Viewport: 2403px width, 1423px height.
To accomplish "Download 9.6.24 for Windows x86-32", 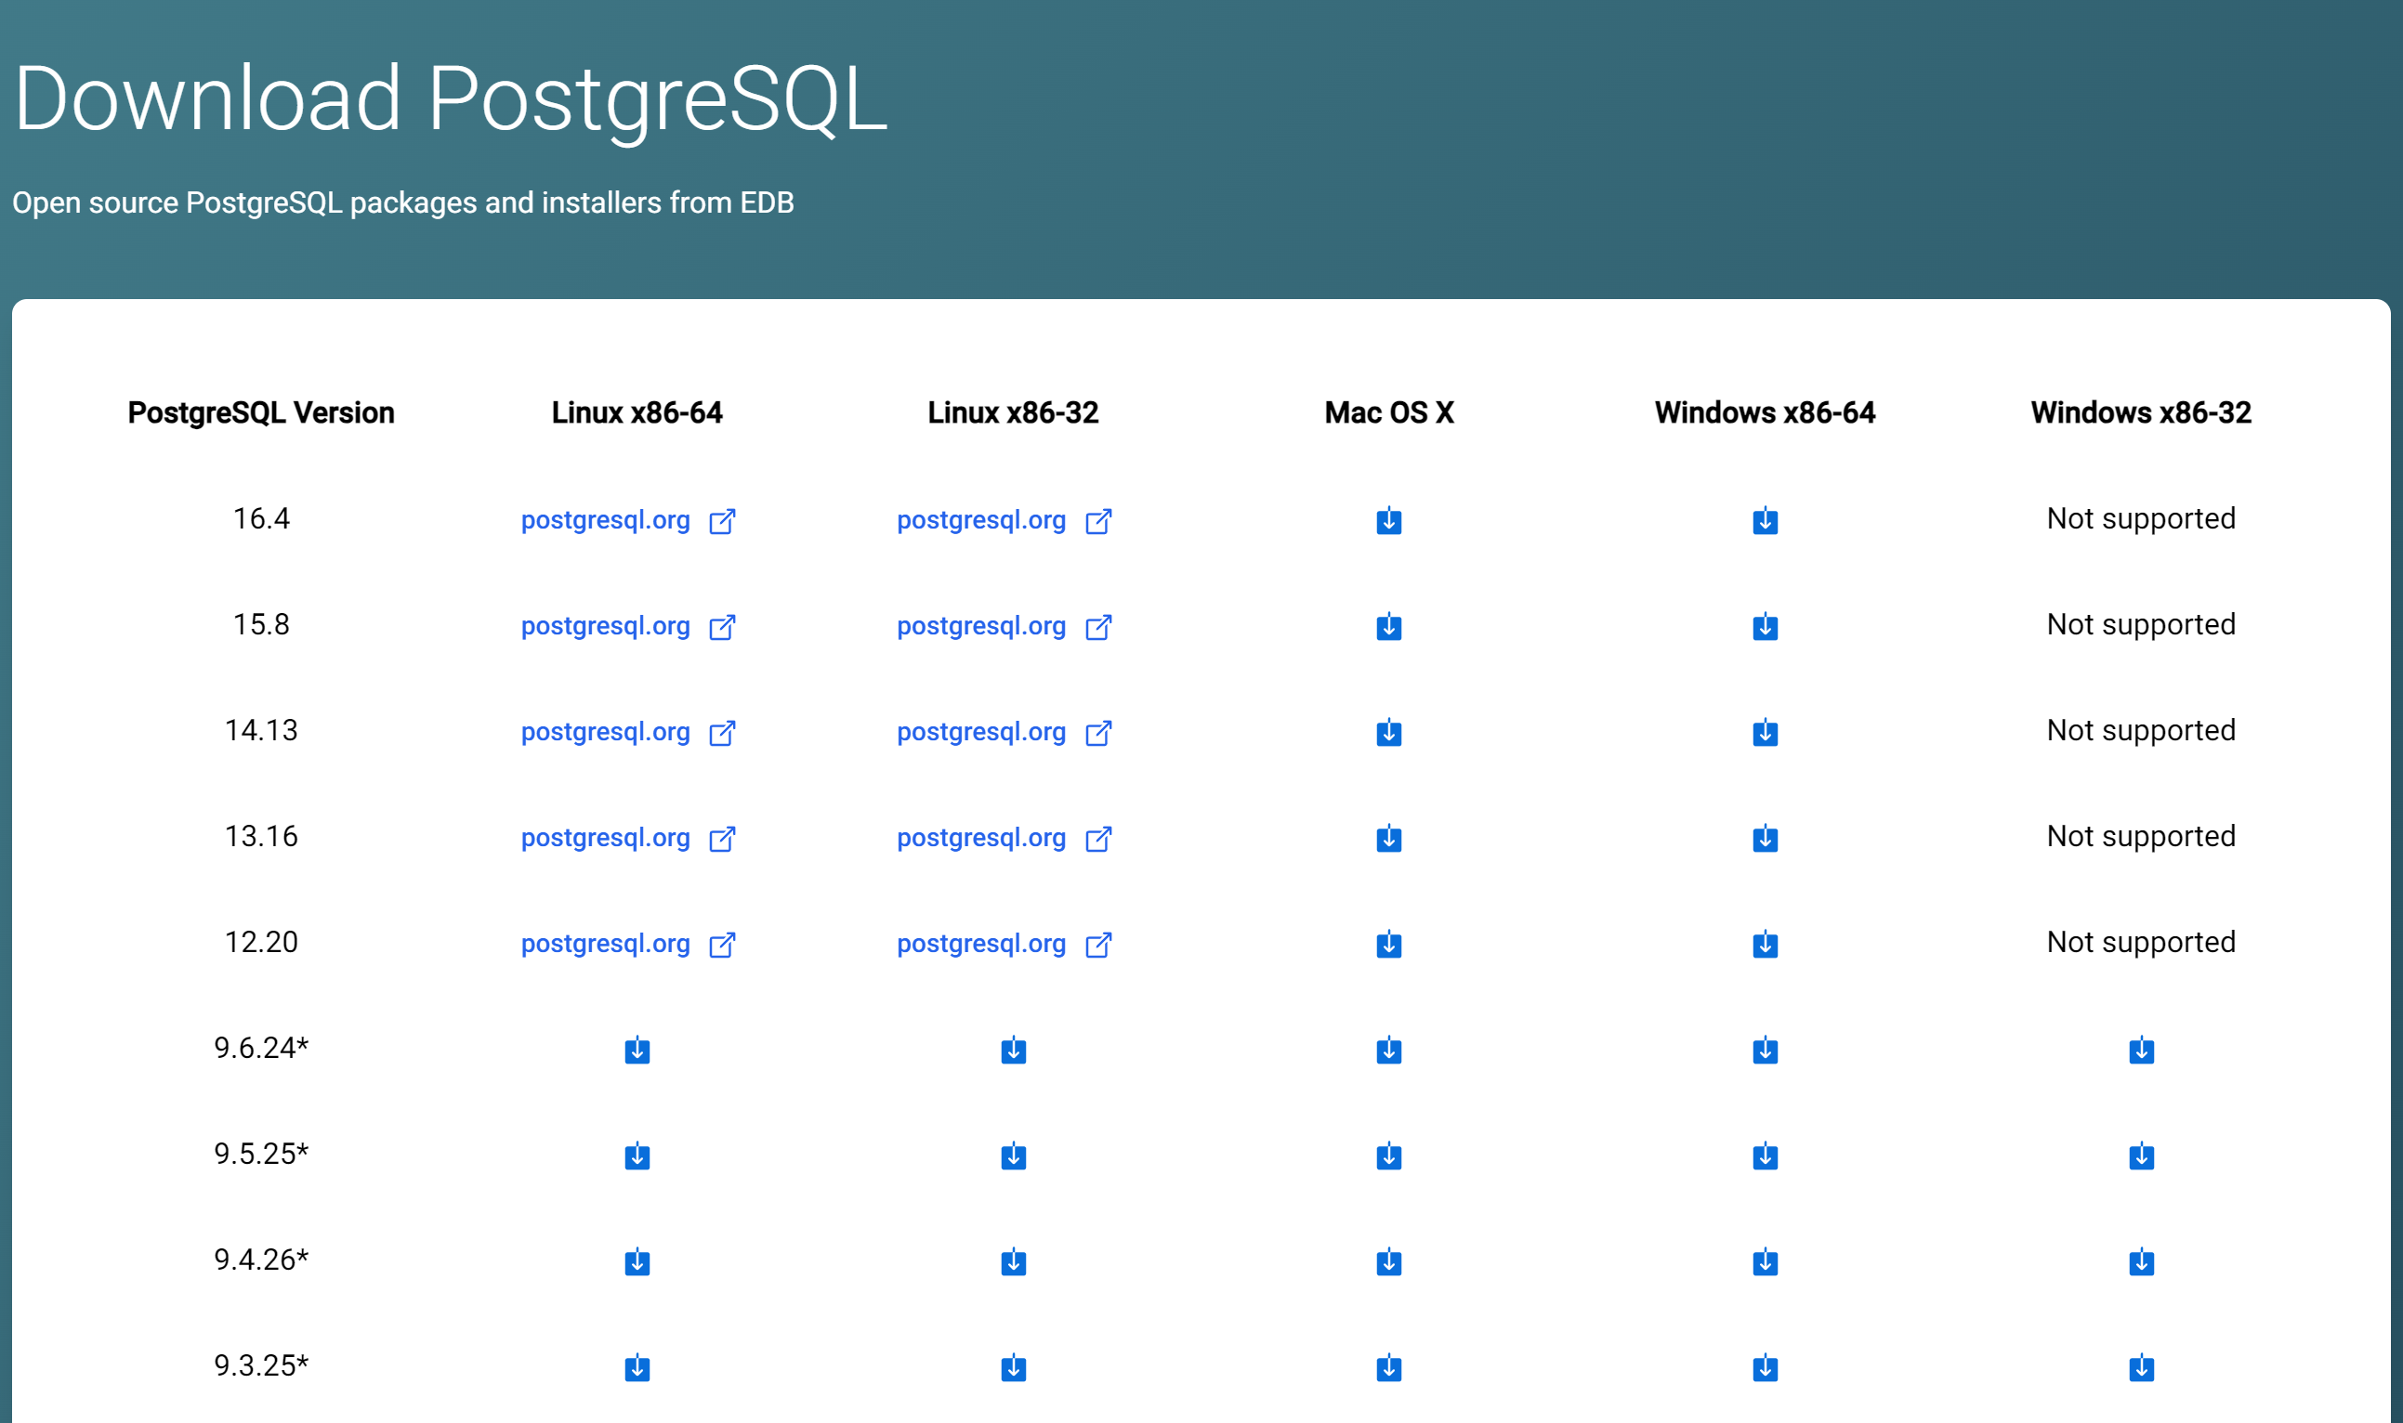I will click(2140, 1050).
